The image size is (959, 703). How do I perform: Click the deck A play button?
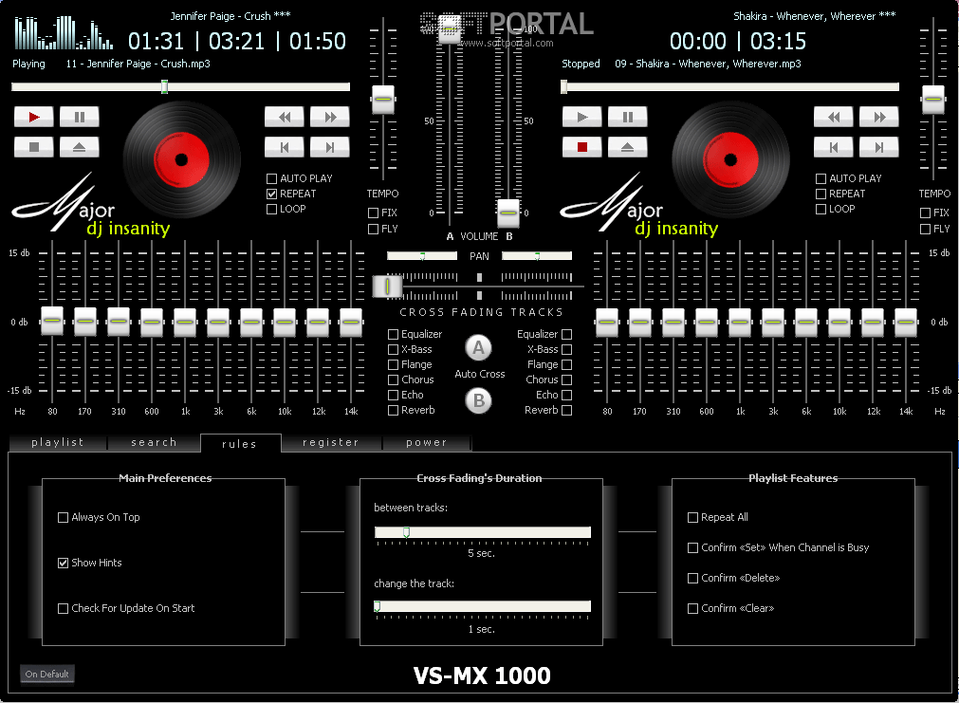click(33, 117)
